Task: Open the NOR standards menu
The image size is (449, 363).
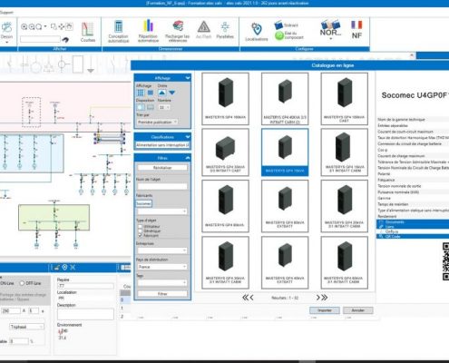Action: pyautogui.click(x=330, y=30)
